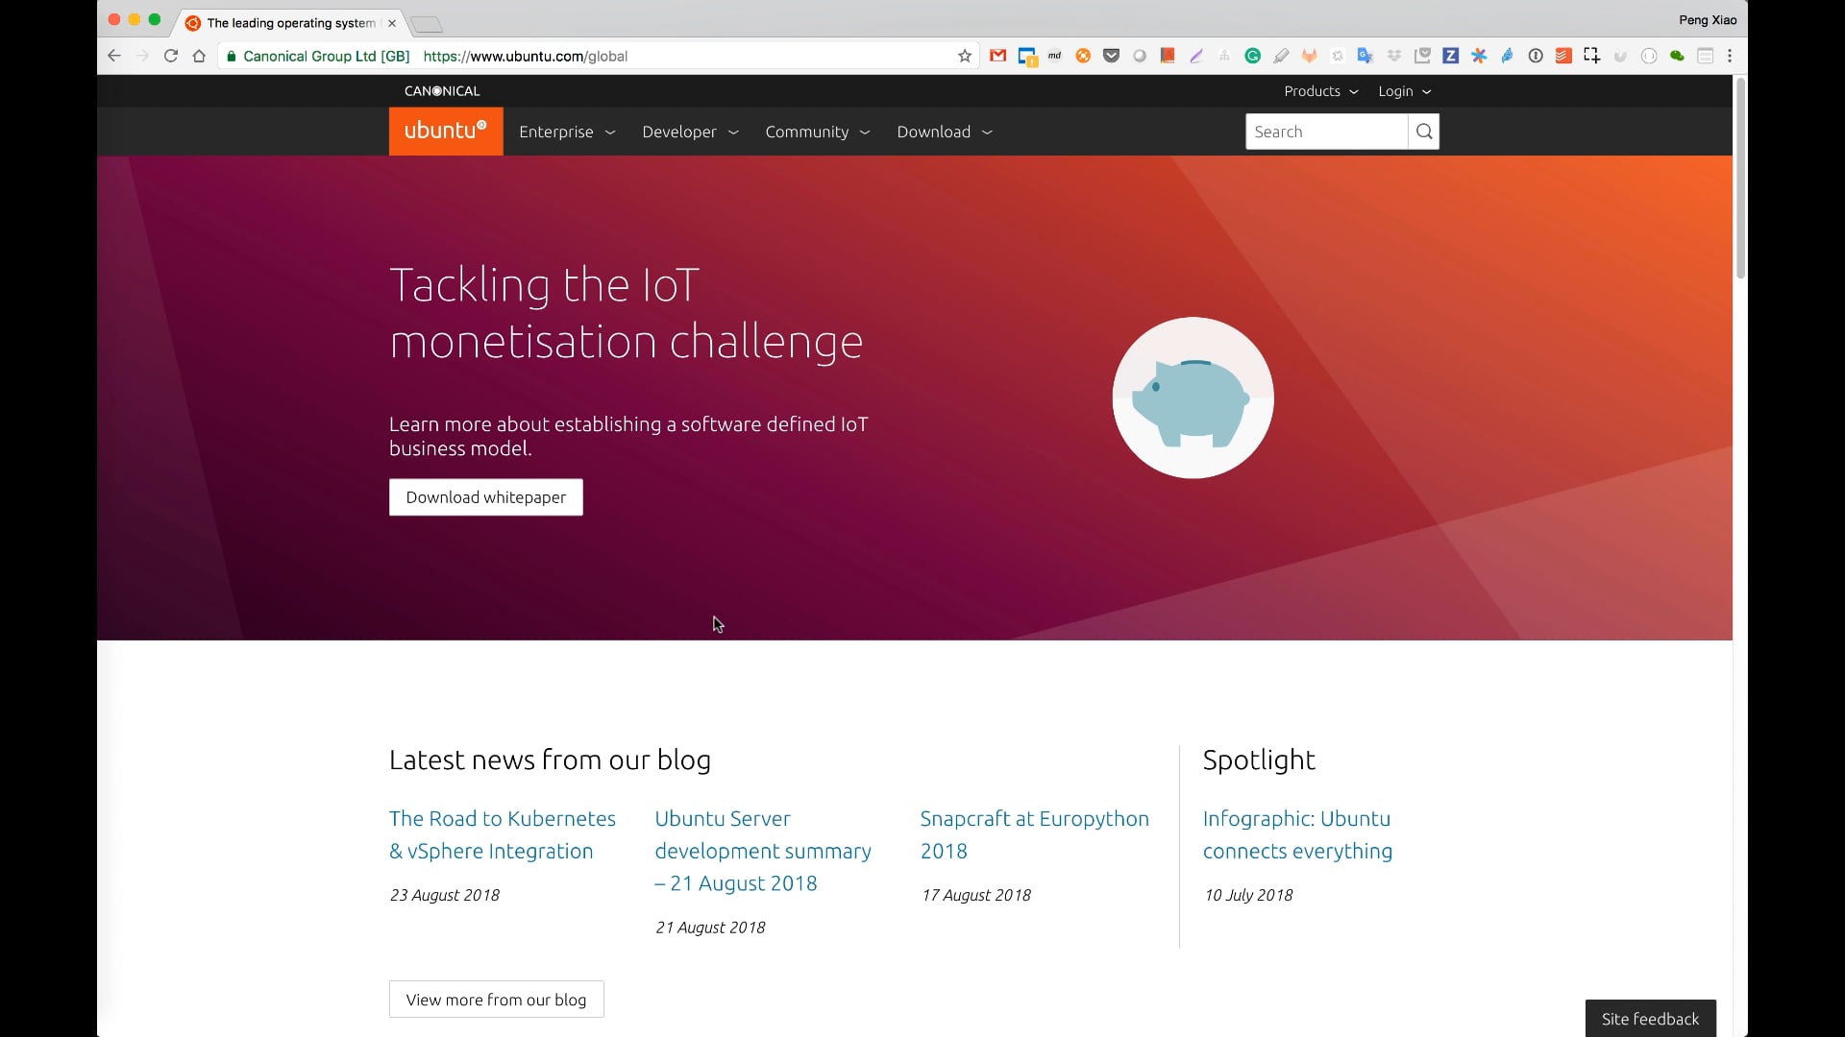Expand the Developer navigation dropdown
This screenshot has height=1037, width=1845.
click(690, 132)
